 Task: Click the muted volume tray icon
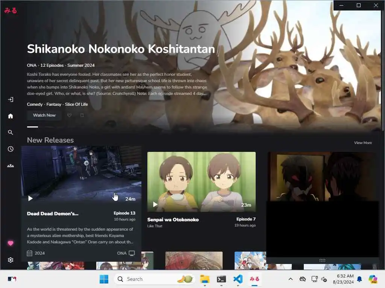(324, 279)
